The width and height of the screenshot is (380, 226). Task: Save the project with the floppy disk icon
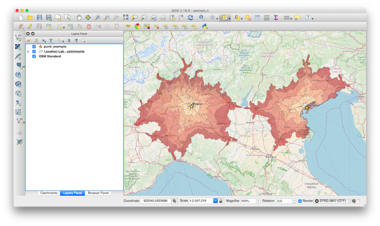tap(39, 17)
